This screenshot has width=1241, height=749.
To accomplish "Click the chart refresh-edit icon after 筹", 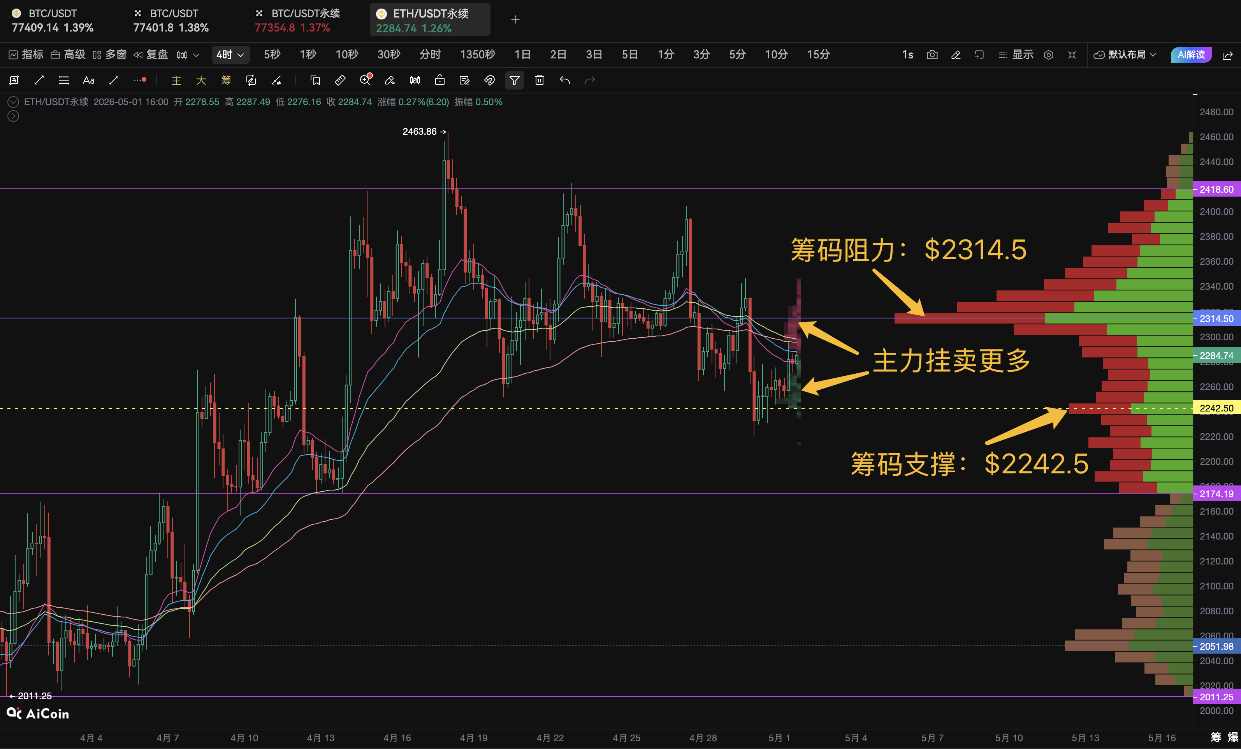I will 251,80.
